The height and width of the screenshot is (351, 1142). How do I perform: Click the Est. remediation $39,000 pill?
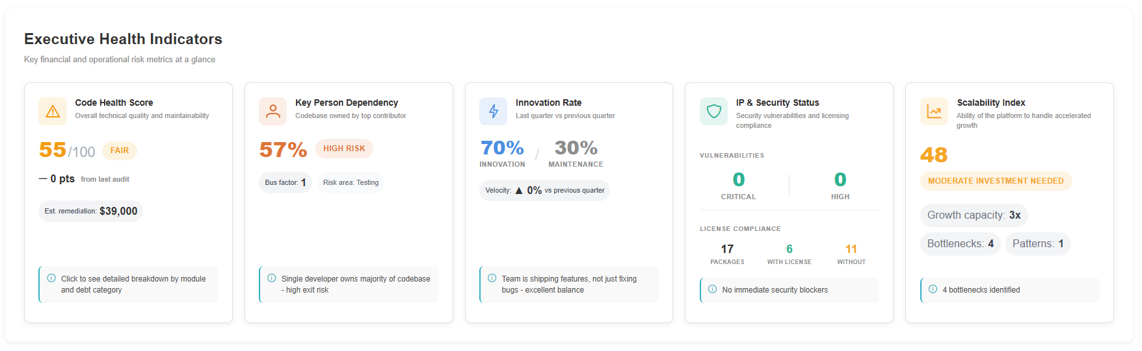(90, 212)
